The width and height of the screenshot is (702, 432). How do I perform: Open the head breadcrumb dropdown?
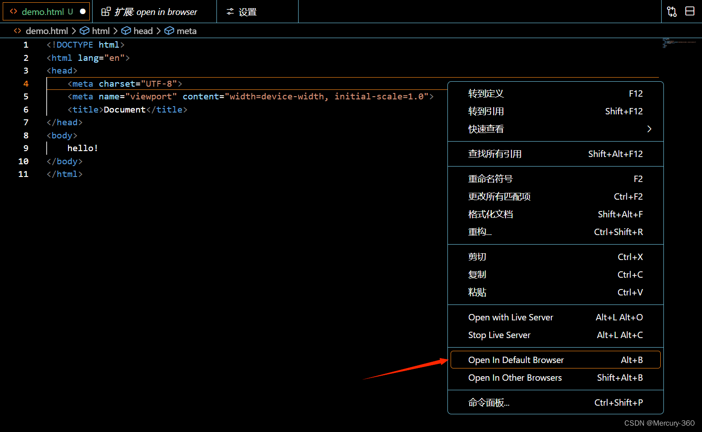click(x=142, y=31)
